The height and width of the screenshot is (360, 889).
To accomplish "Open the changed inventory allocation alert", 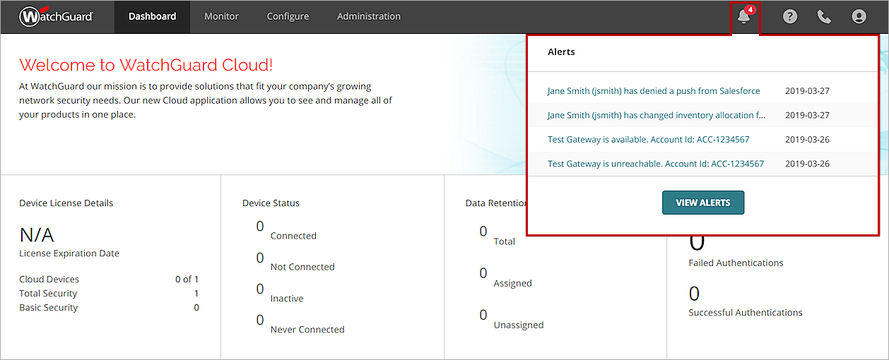I will [656, 115].
